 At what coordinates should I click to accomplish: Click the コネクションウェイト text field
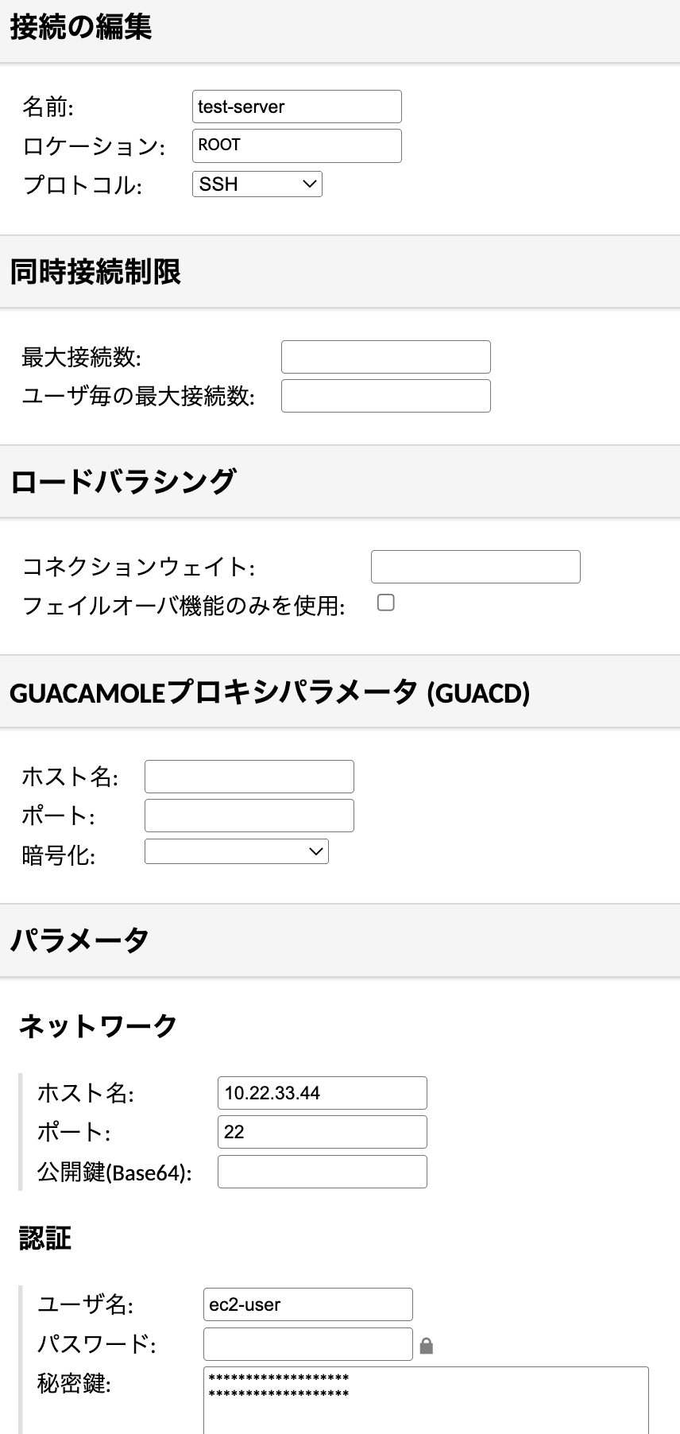[475, 567]
